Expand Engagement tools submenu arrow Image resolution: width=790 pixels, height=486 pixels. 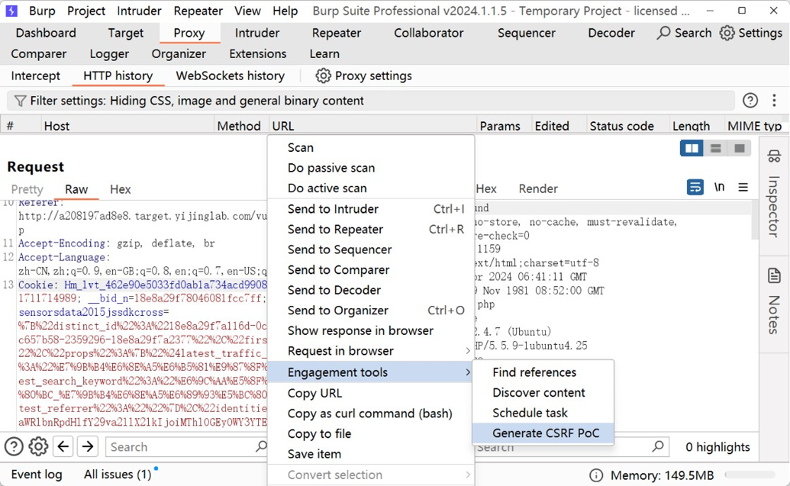(x=467, y=372)
